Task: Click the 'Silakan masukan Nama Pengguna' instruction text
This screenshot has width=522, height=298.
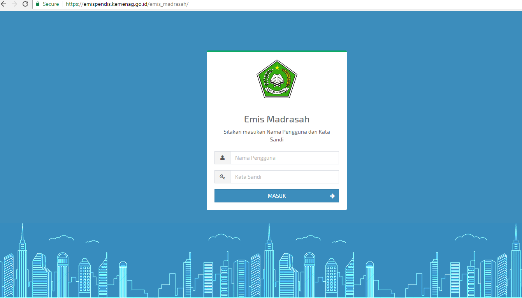Action: click(277, 136)
